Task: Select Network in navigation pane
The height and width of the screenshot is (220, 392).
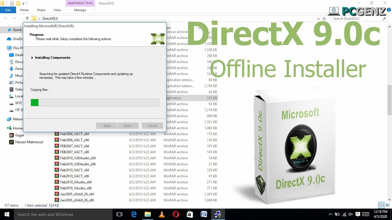Action: click(15, 119)
